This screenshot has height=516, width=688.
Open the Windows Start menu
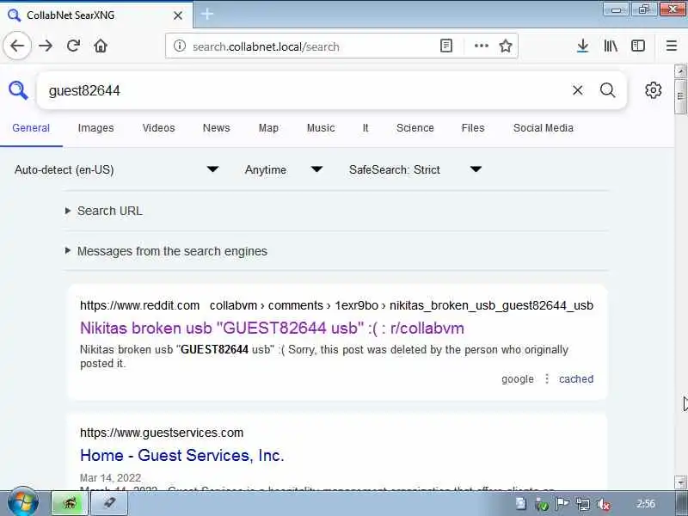(x=23, y=503)
